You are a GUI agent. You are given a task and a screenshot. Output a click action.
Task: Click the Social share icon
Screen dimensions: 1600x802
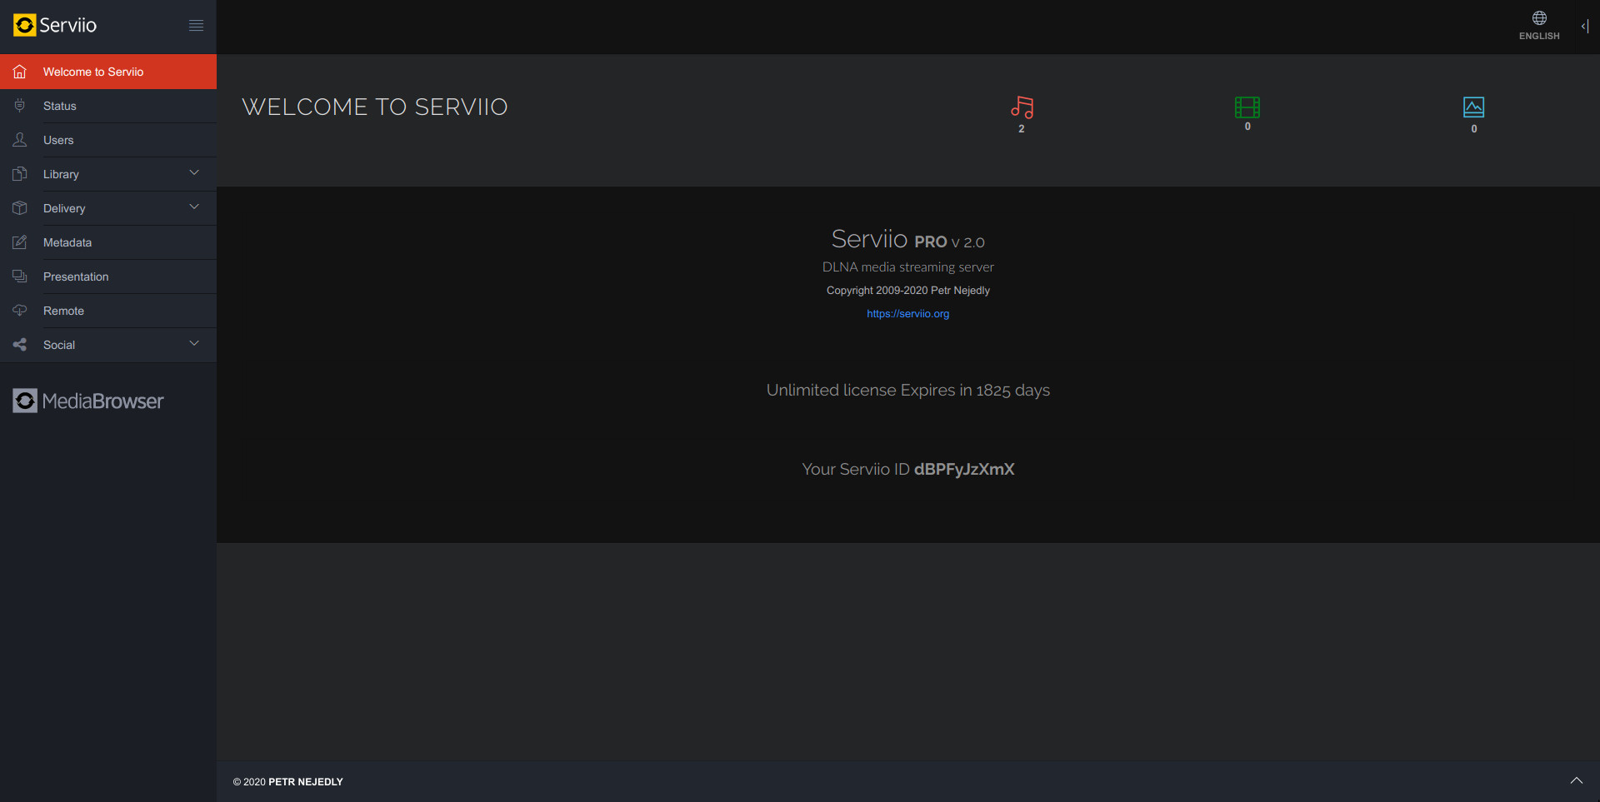point(20,345)
